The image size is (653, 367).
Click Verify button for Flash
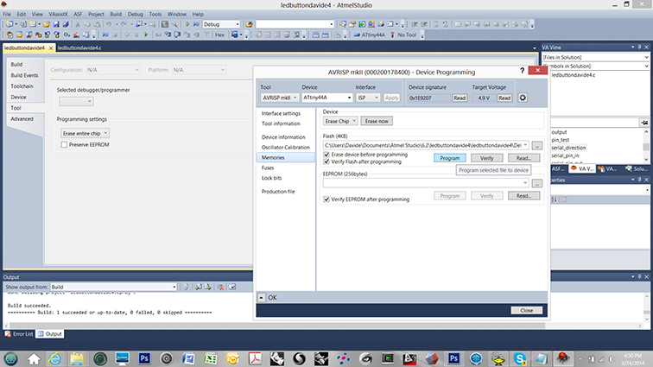[x=487, y=158]
